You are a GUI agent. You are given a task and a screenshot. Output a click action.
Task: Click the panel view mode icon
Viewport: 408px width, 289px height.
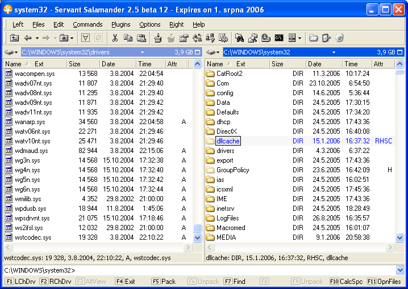click(x=292, y=38)
